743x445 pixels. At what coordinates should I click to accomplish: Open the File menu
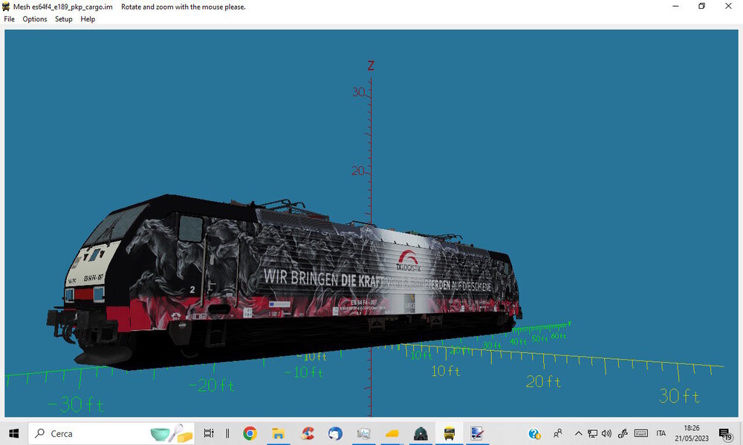9,19
